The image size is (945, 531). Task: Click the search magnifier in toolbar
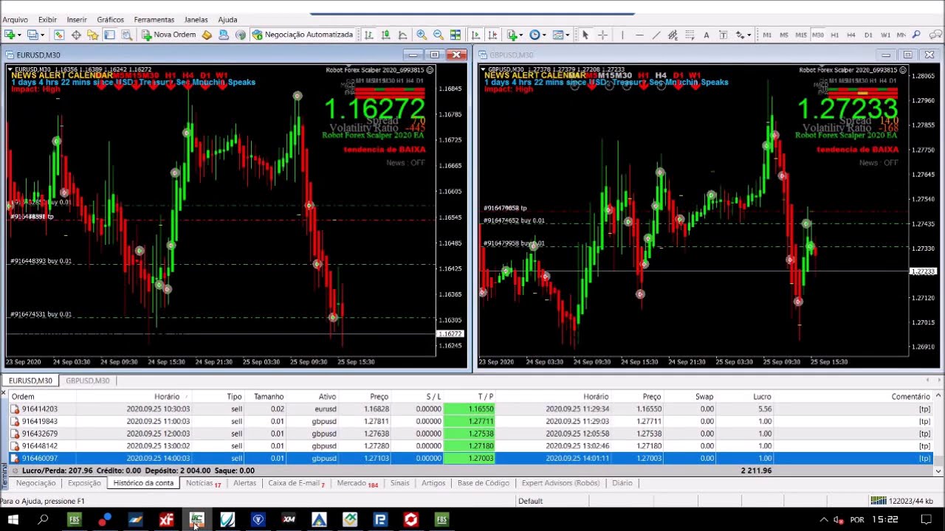click(x=916, y=35)
